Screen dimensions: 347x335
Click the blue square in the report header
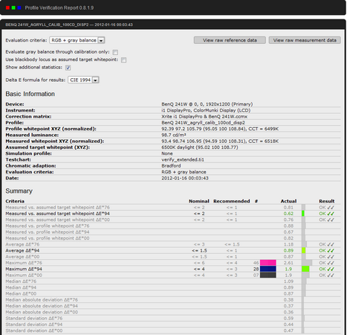[19, 7]
